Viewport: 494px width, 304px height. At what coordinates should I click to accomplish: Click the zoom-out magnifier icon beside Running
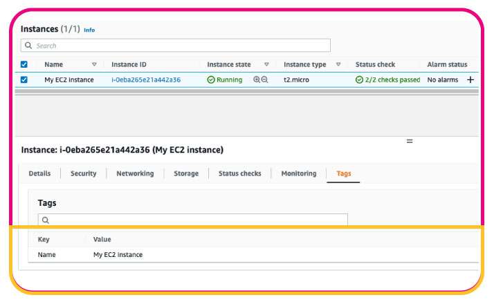tap(264, 80)
